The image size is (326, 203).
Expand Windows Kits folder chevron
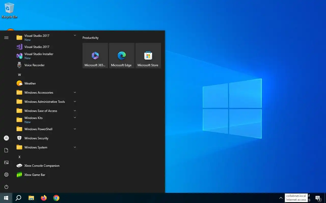(x=75, y=117)
